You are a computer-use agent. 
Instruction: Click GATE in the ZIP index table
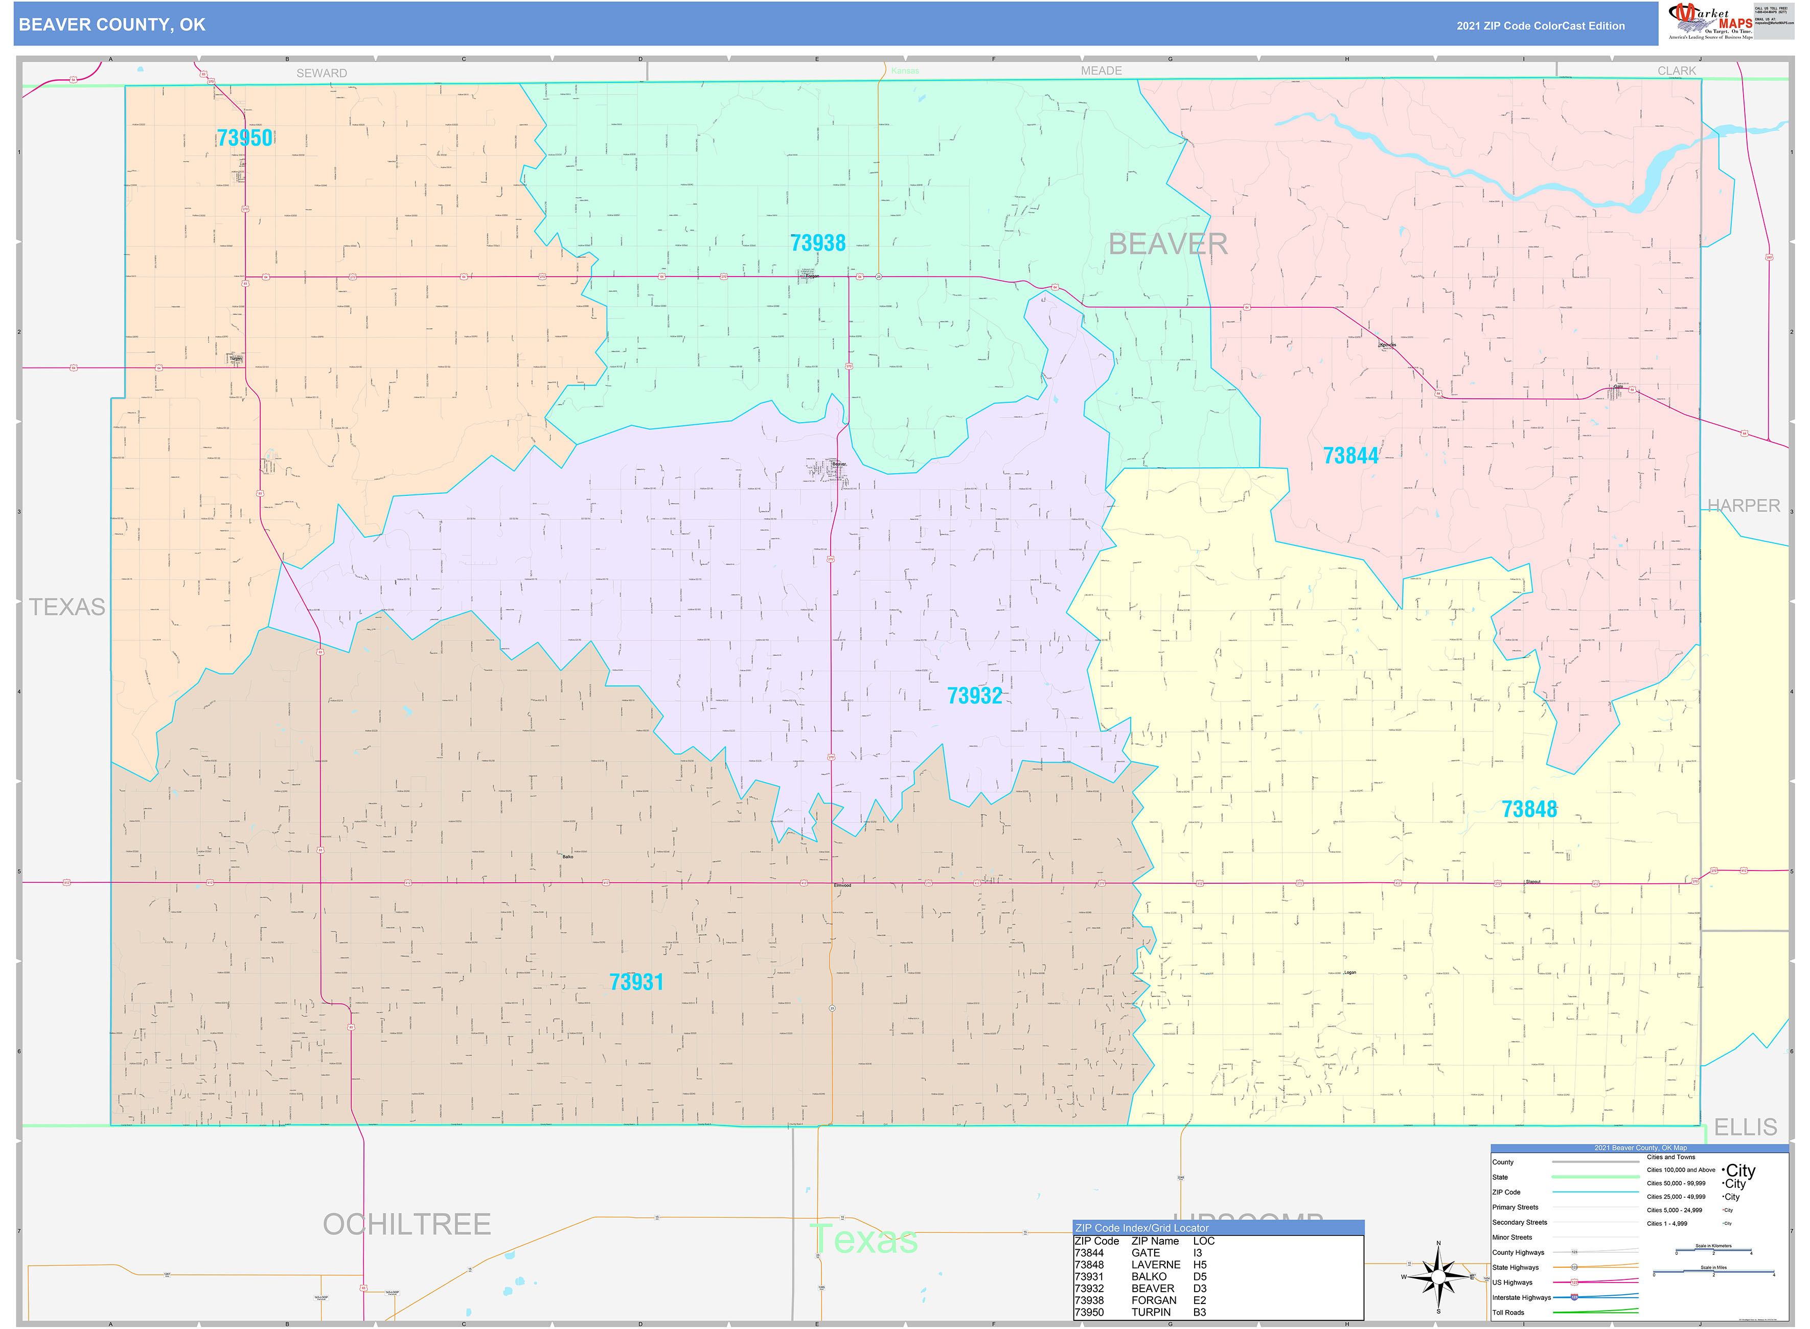tap(1145, 1252)
